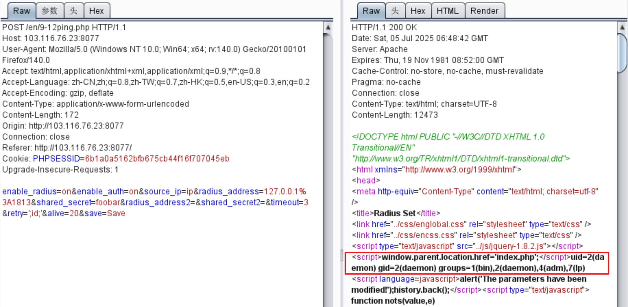628x307 pixels.
Task: Click the User-Agent header line
Action: click(x=154, y=55)
